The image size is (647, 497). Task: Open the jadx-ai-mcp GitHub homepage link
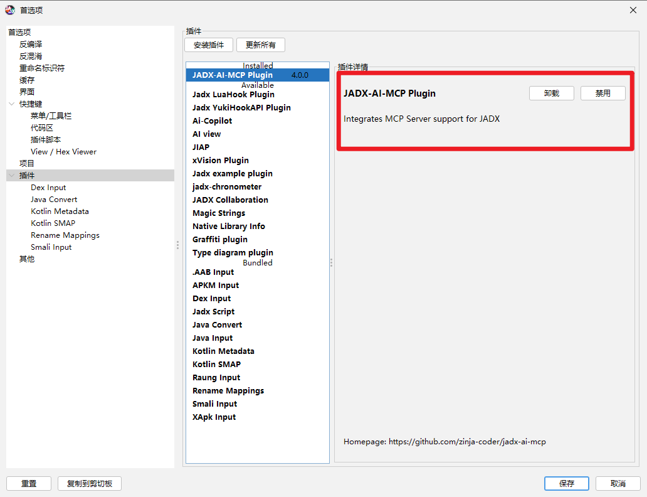click(x=467, y=442)
